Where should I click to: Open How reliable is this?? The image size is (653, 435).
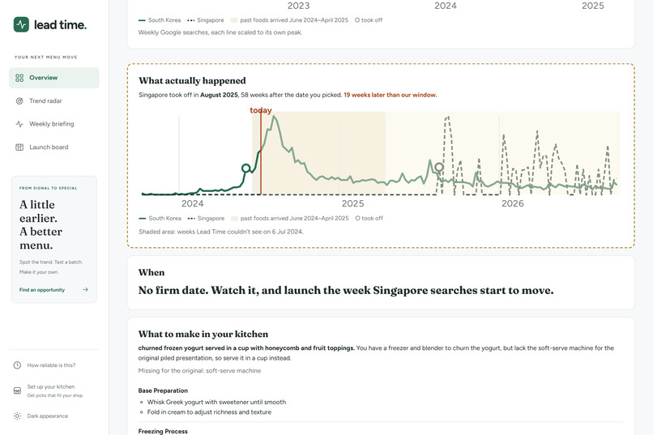pyautogui.click(x=51, y=365)
